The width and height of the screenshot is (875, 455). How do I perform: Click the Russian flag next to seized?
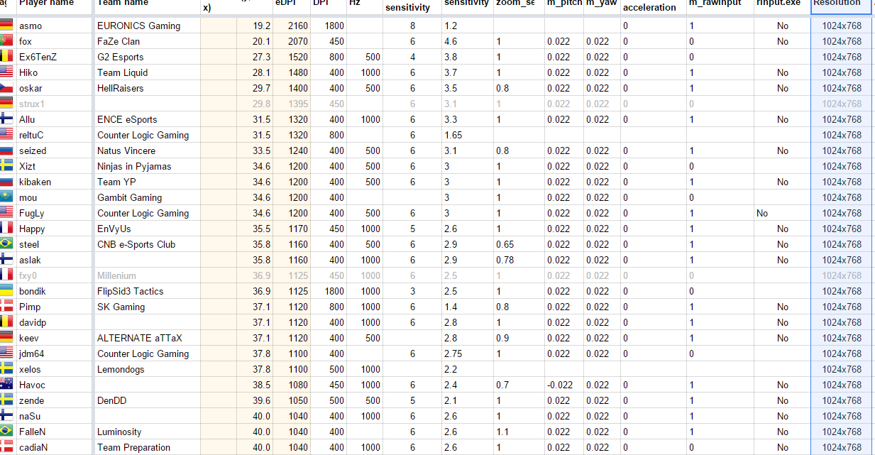coord(6,150)
